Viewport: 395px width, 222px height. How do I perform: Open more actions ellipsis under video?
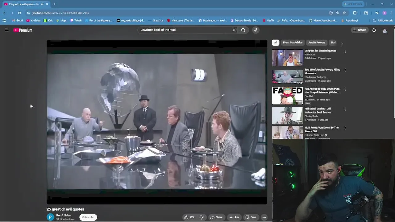pos(264,217)
